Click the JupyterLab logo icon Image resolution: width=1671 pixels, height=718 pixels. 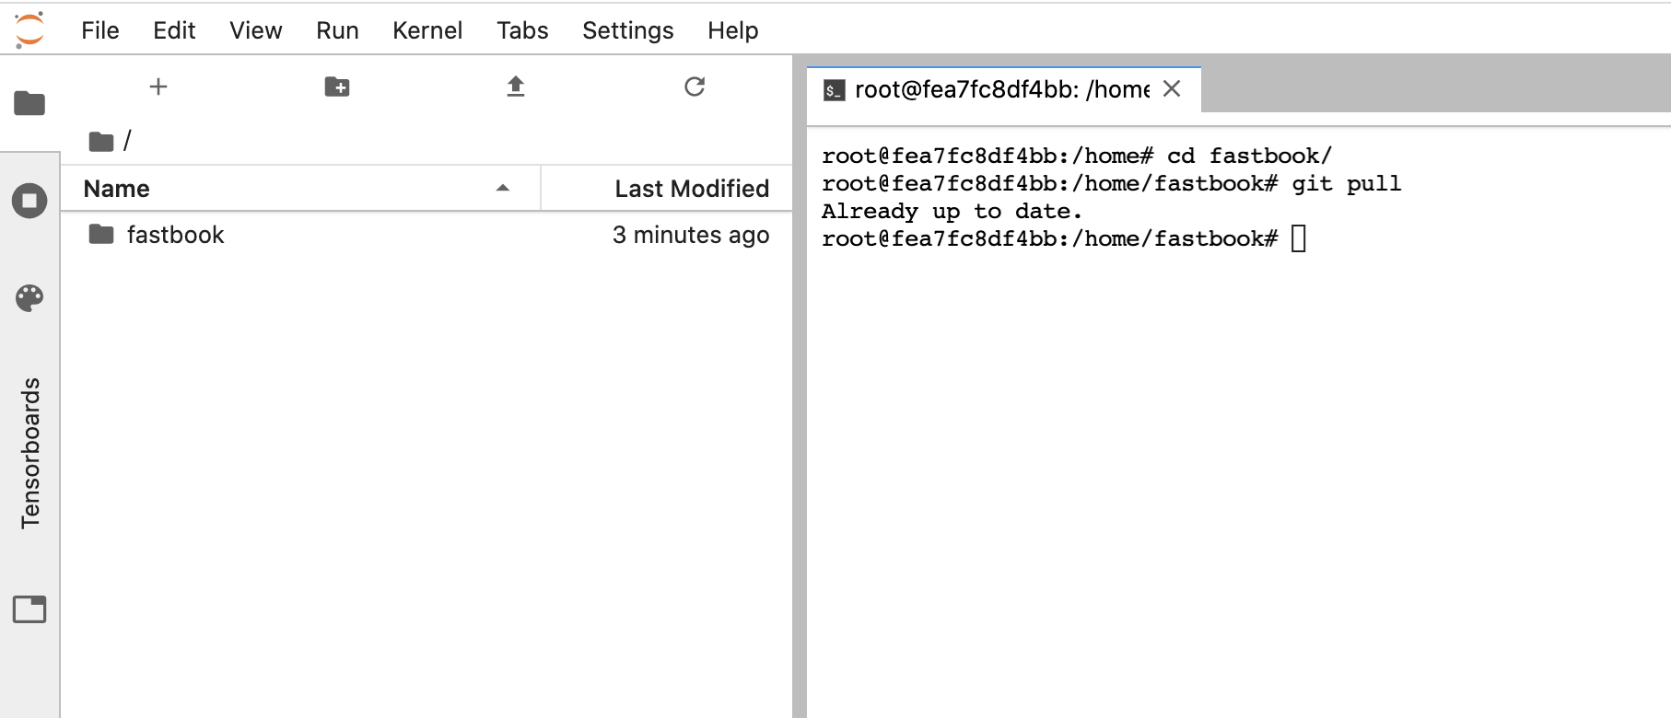click(29, 29)
